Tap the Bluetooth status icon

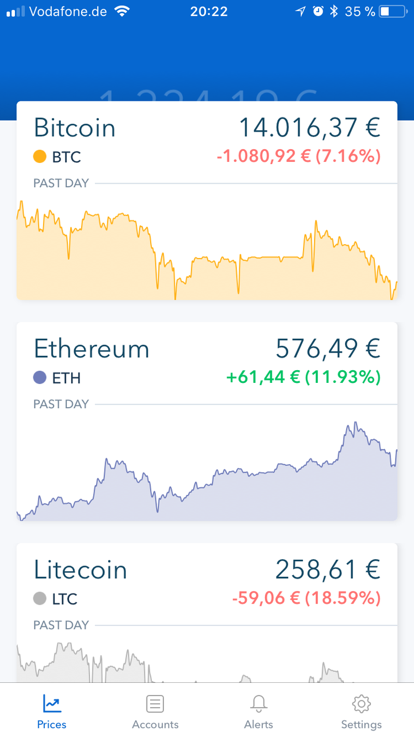pos(333,12)
